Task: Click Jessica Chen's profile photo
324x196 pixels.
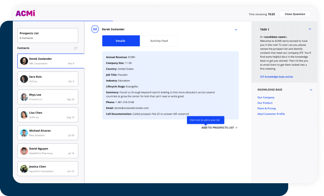Action: pos(24,169)
